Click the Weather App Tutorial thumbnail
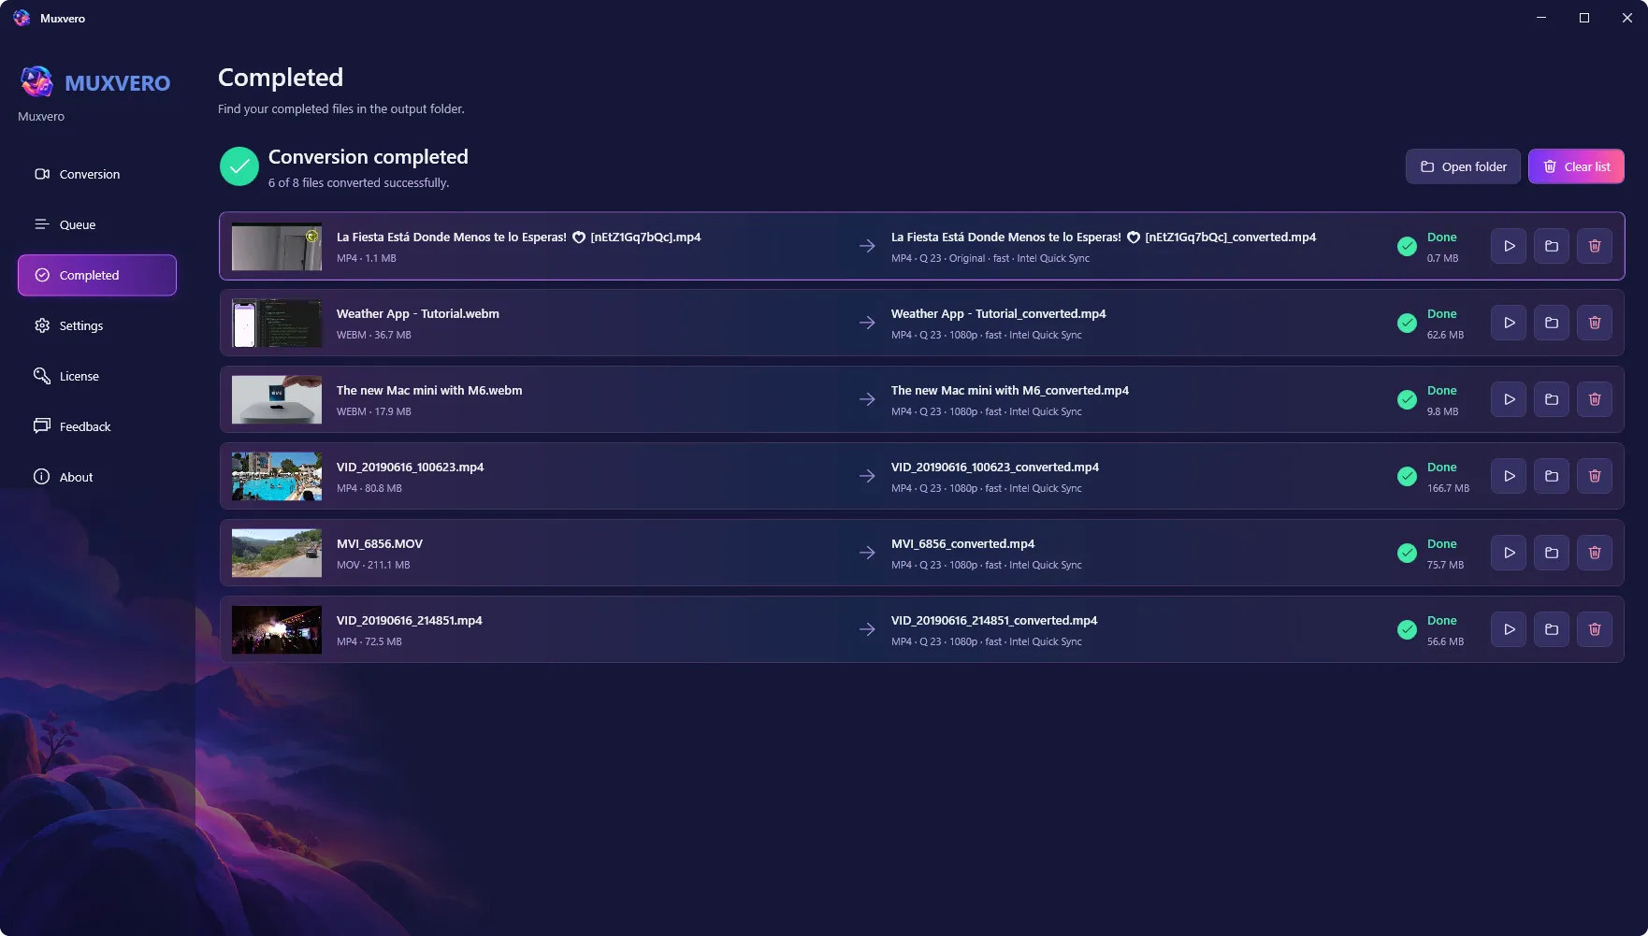 pos(277,323)
